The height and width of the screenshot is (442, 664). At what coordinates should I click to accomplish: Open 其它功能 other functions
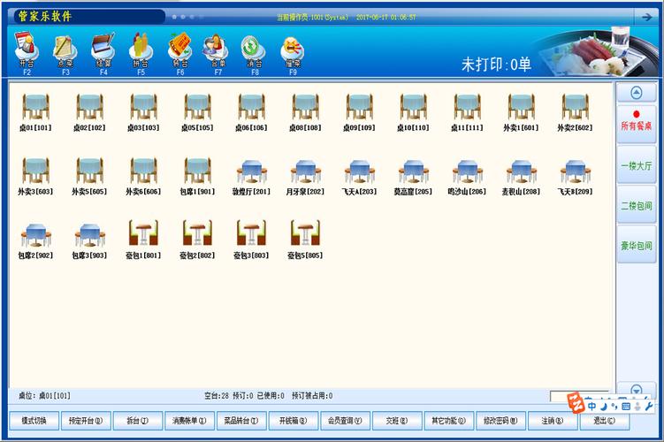449,421
